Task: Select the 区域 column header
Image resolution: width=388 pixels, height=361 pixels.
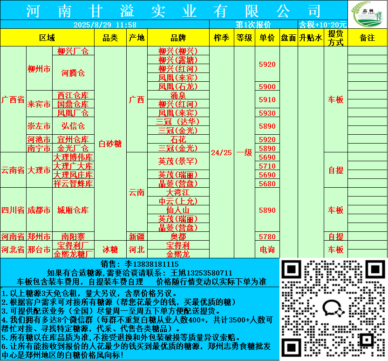Action: [47, 38]
